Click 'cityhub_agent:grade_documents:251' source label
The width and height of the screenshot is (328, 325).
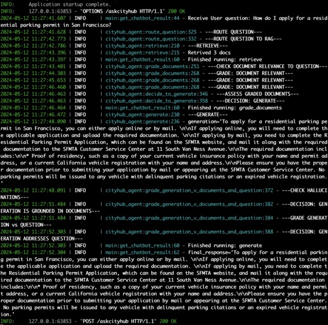pyautogui.click(x=152, y=66)
